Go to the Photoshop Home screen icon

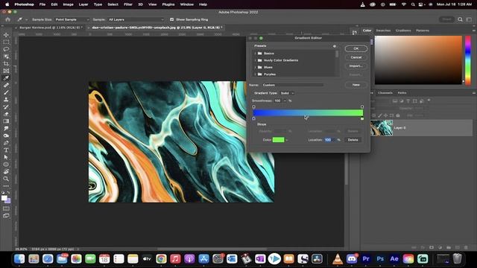tap(8, 19)
